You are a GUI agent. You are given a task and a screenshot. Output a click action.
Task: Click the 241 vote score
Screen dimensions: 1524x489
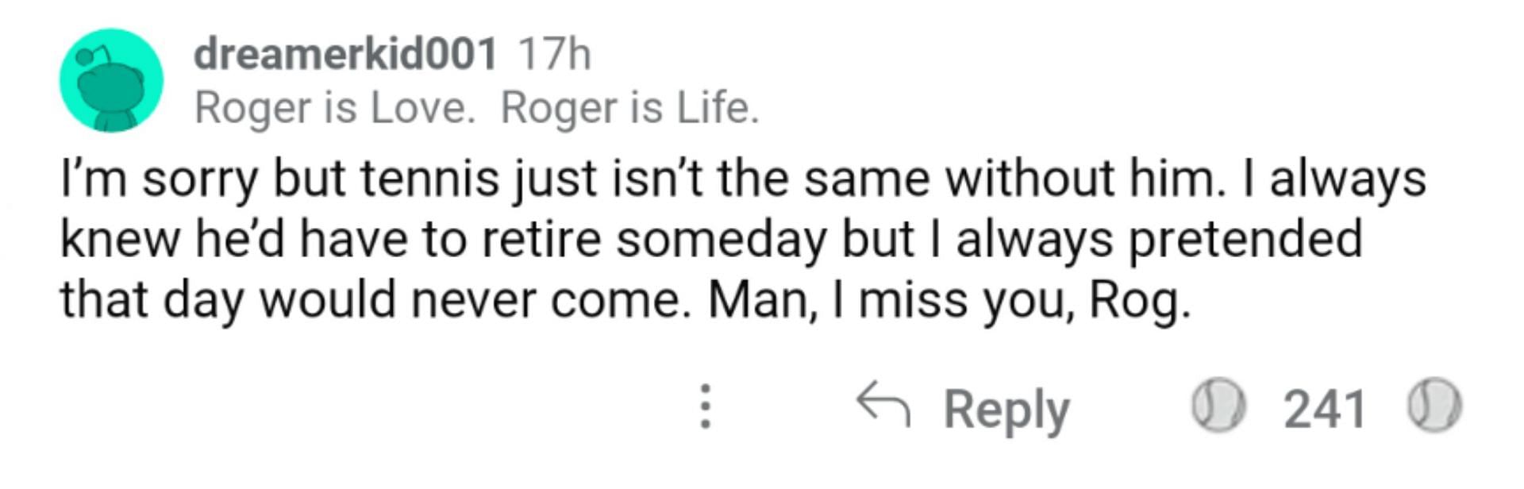point(1324,409)
